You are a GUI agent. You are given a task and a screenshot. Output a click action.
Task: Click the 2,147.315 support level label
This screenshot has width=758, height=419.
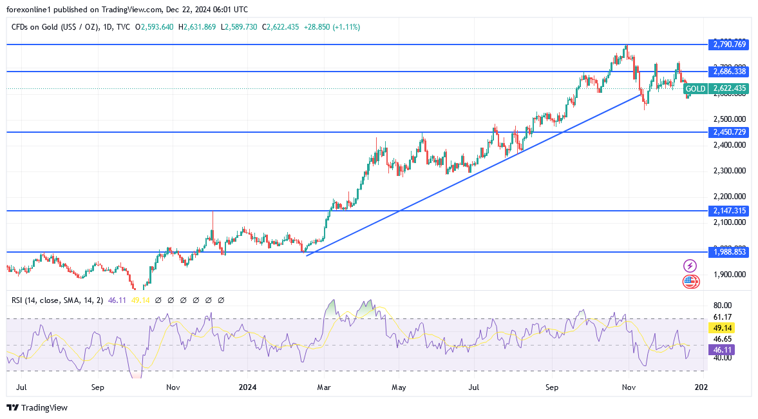(x=730, y=211)
